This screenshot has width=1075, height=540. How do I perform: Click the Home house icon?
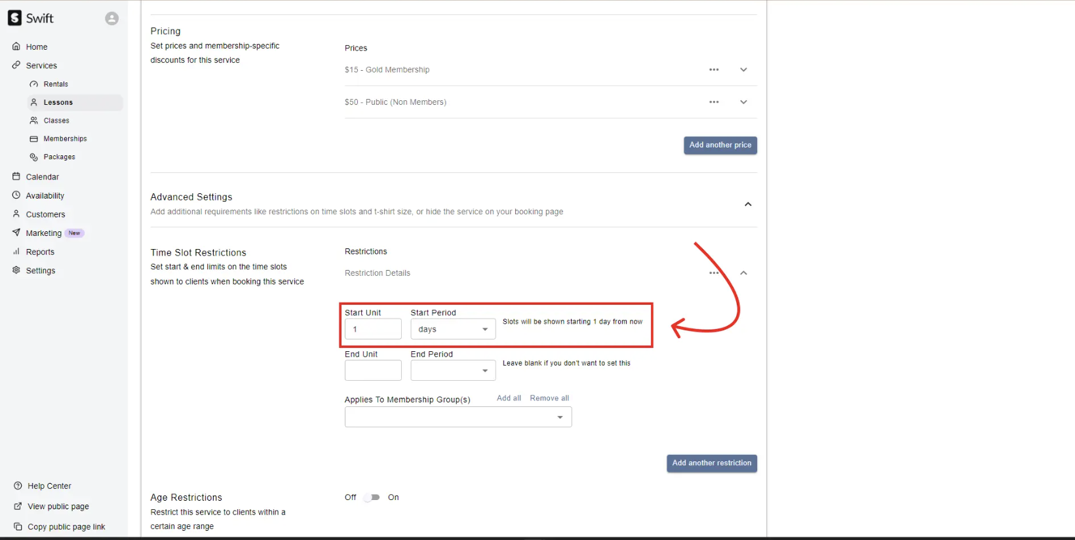(16, 47)
